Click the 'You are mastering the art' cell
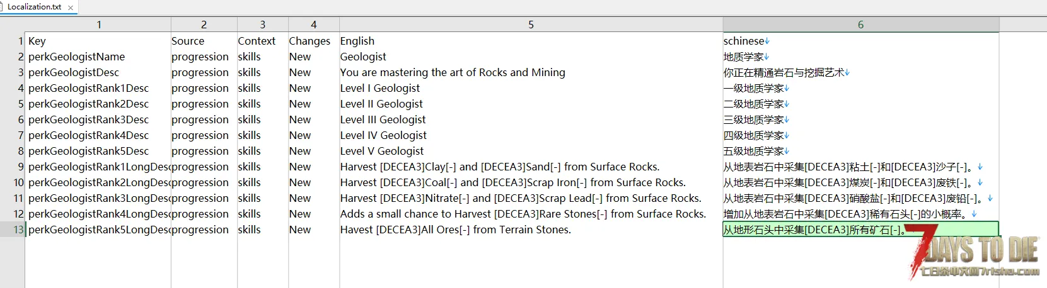Screen dimensions: 1047x288 pos(452,72)
